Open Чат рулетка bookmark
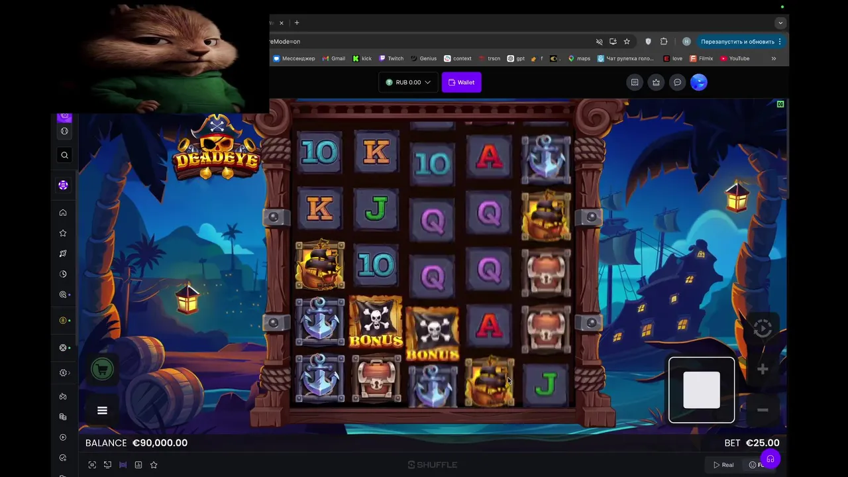848x477 pixels. [x=625, y=58]
